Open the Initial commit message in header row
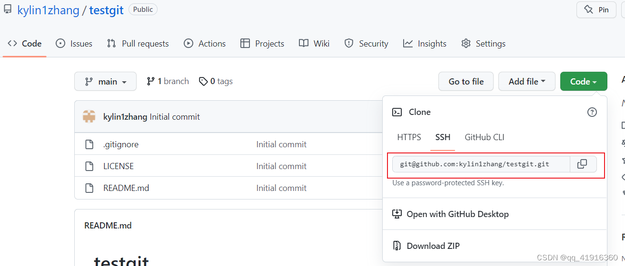This screenshot has height=266, width=625. point(175,117)
